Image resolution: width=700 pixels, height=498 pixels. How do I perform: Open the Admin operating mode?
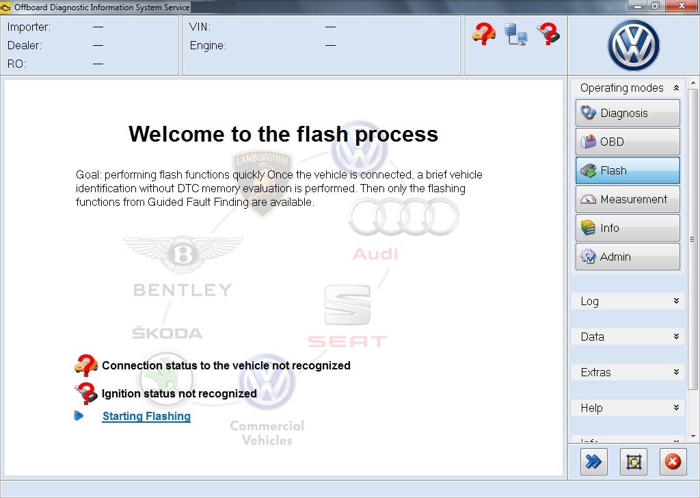coord(628,257)
